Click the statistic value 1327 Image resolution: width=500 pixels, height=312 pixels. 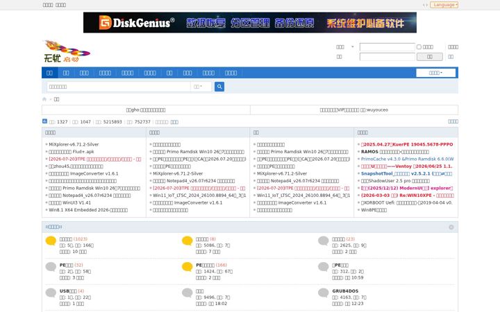[62, 122]
